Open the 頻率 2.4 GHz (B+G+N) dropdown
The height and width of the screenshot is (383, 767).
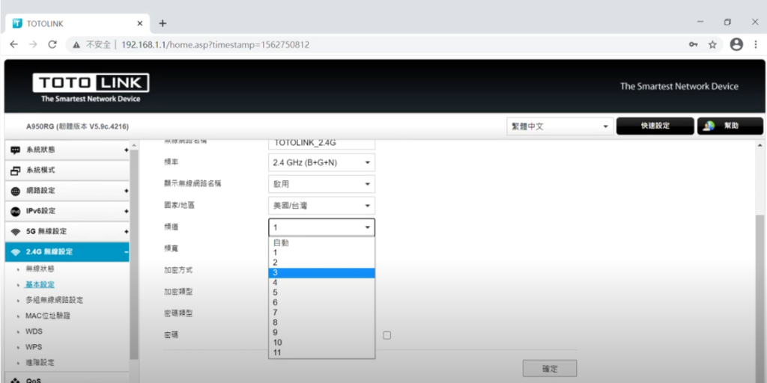point(321,162)
